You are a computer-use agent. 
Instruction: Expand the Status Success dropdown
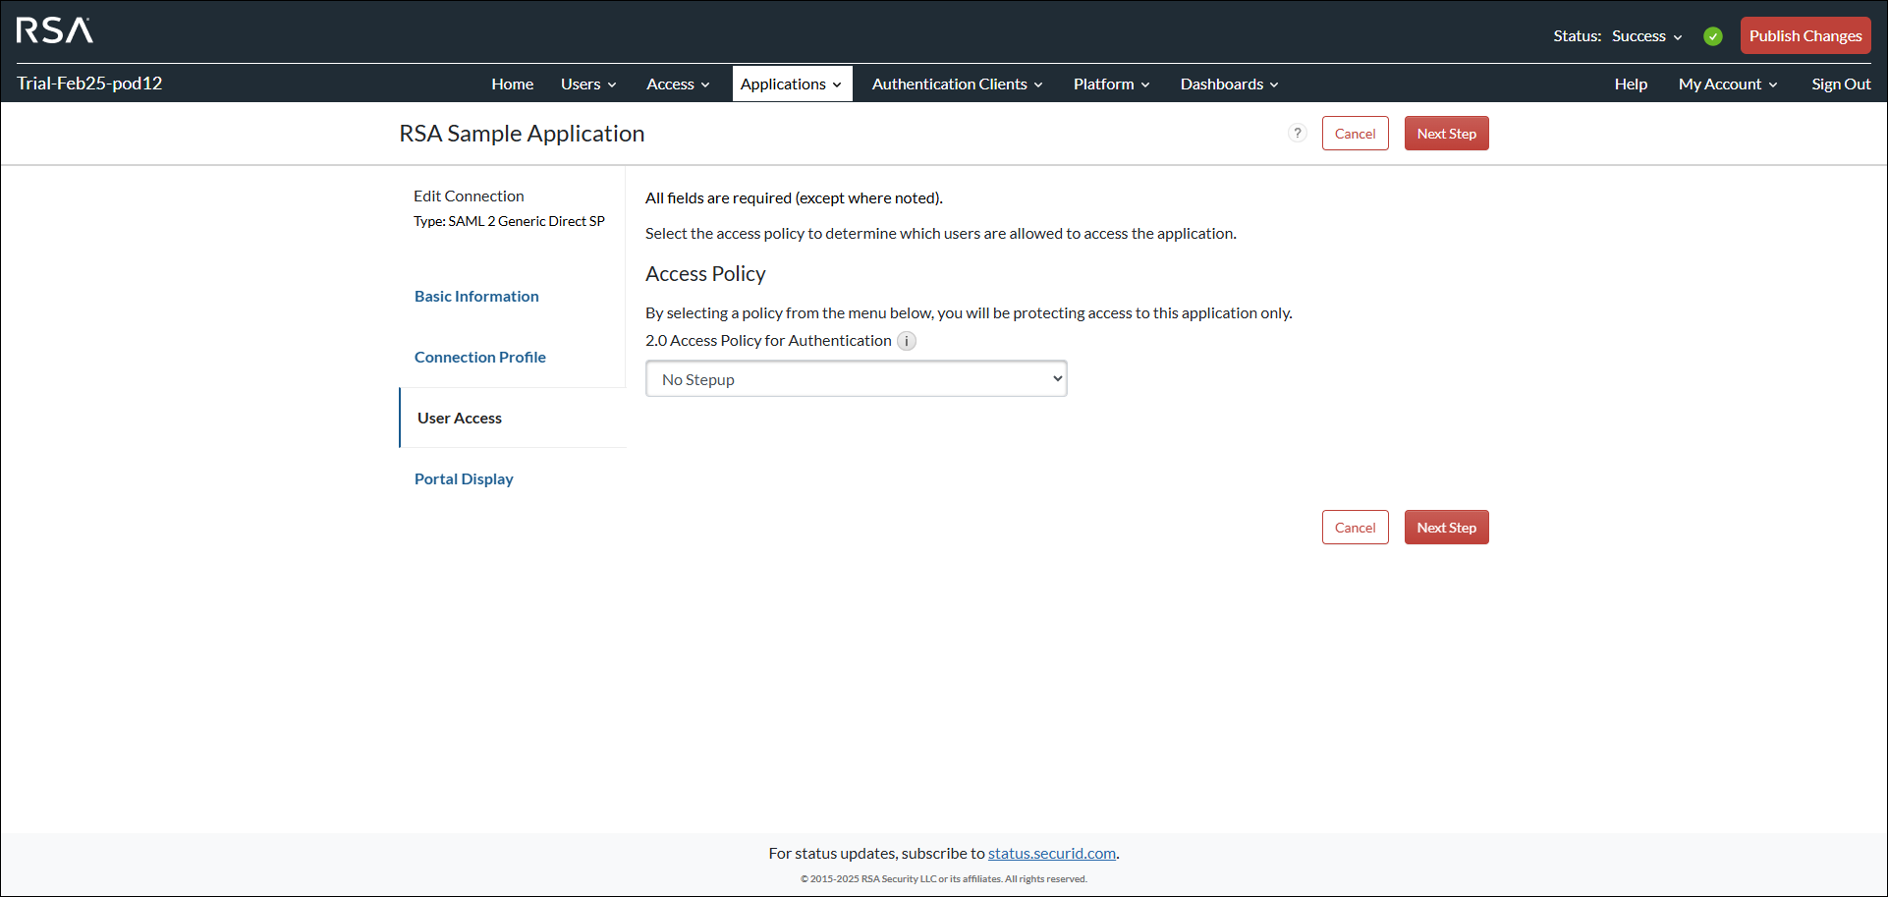[1646, 36]
